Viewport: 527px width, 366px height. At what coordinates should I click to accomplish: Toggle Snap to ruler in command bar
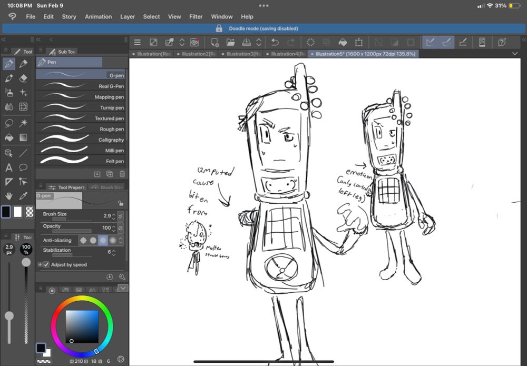pyautogui.click(x=430, y=42)
